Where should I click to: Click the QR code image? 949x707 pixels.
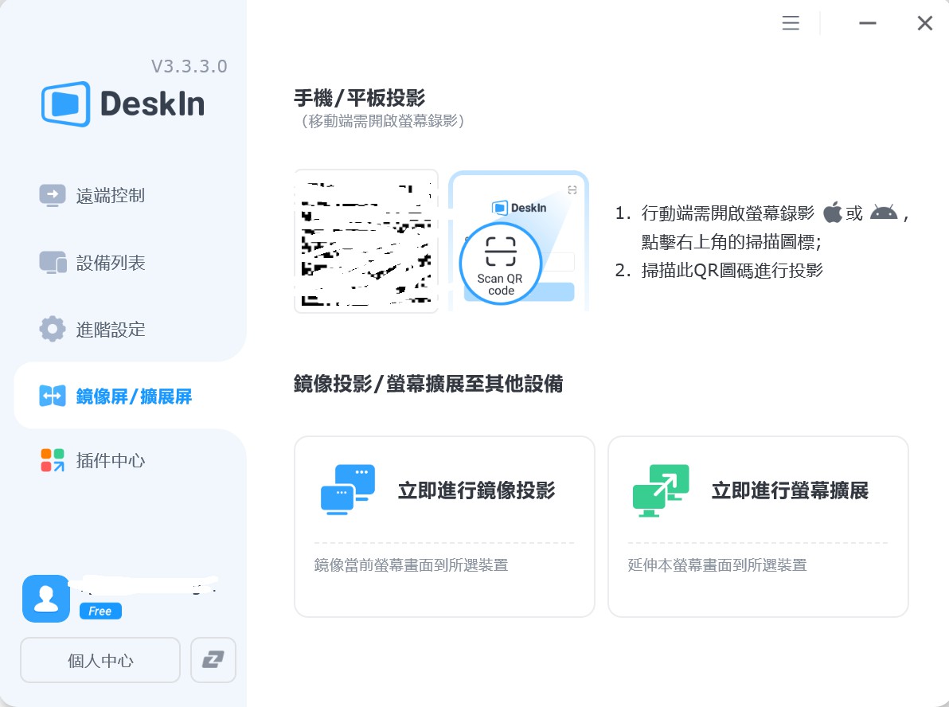point(366,241)
